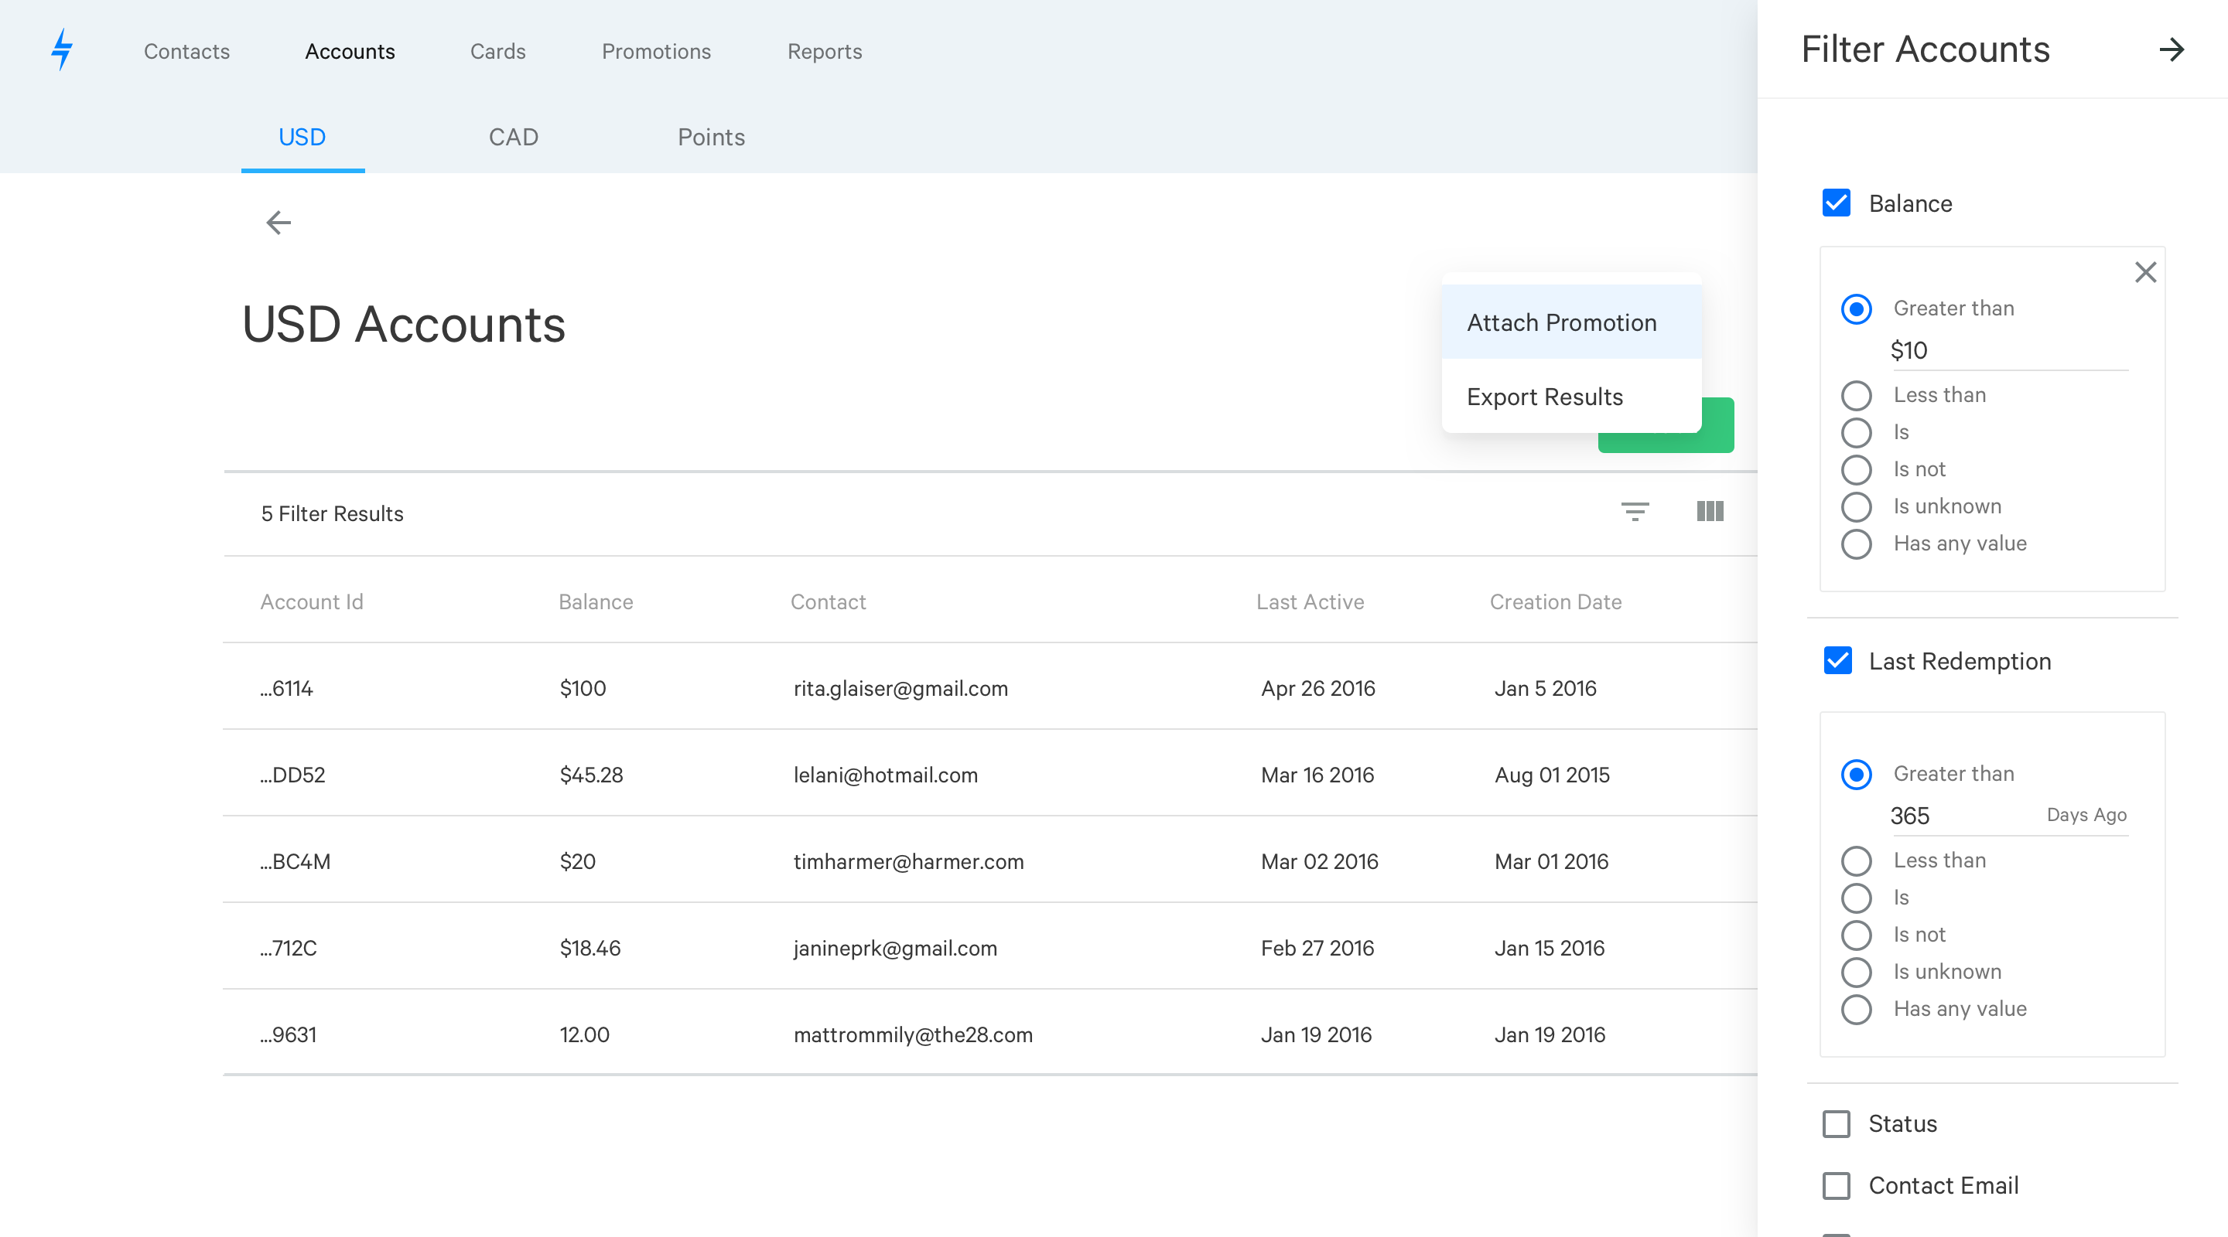Select Less than under Balance

tap(1856, 396)
